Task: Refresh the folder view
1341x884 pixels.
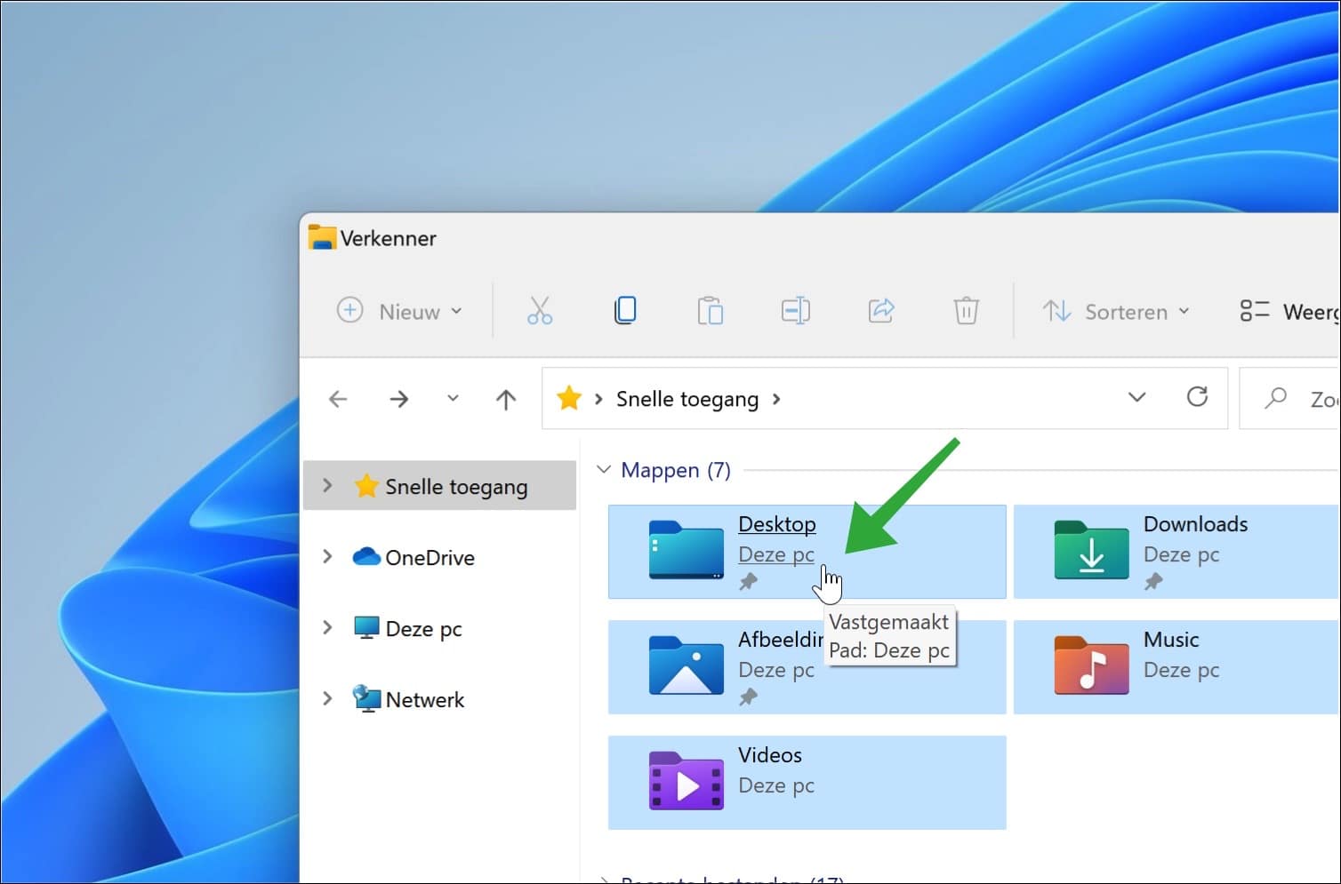Action: [x=1198, y=397]
